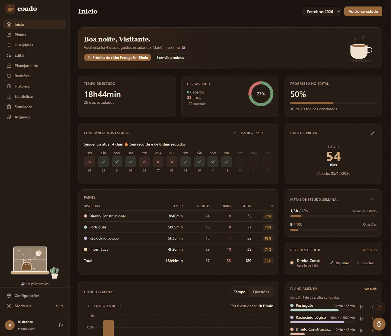Click ver todas in Revisões de Hoje
This screenshot has width=391, height=336.
370,250
